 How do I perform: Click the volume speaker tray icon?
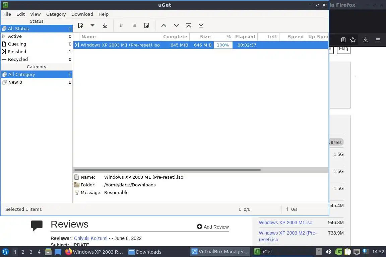click(328, 252)
